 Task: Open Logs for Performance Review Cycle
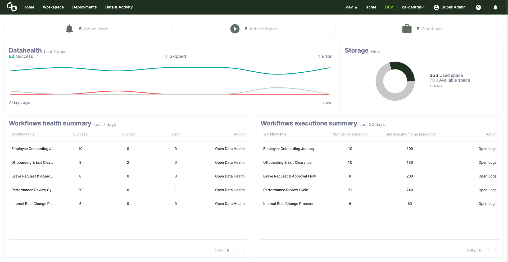(487, 190)
